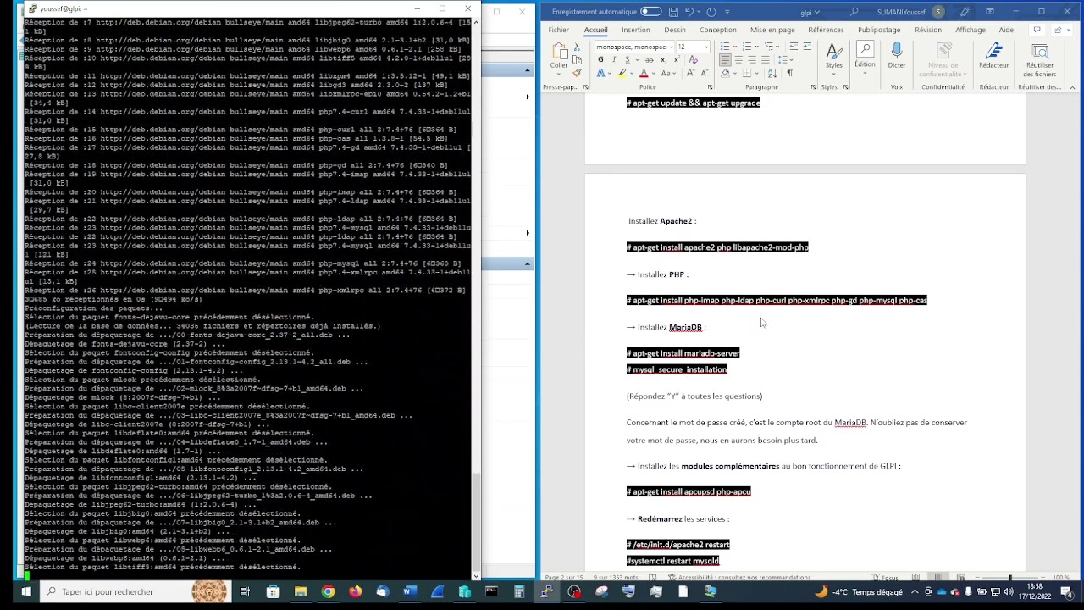Click the Rédacteur button

[993, 57]
